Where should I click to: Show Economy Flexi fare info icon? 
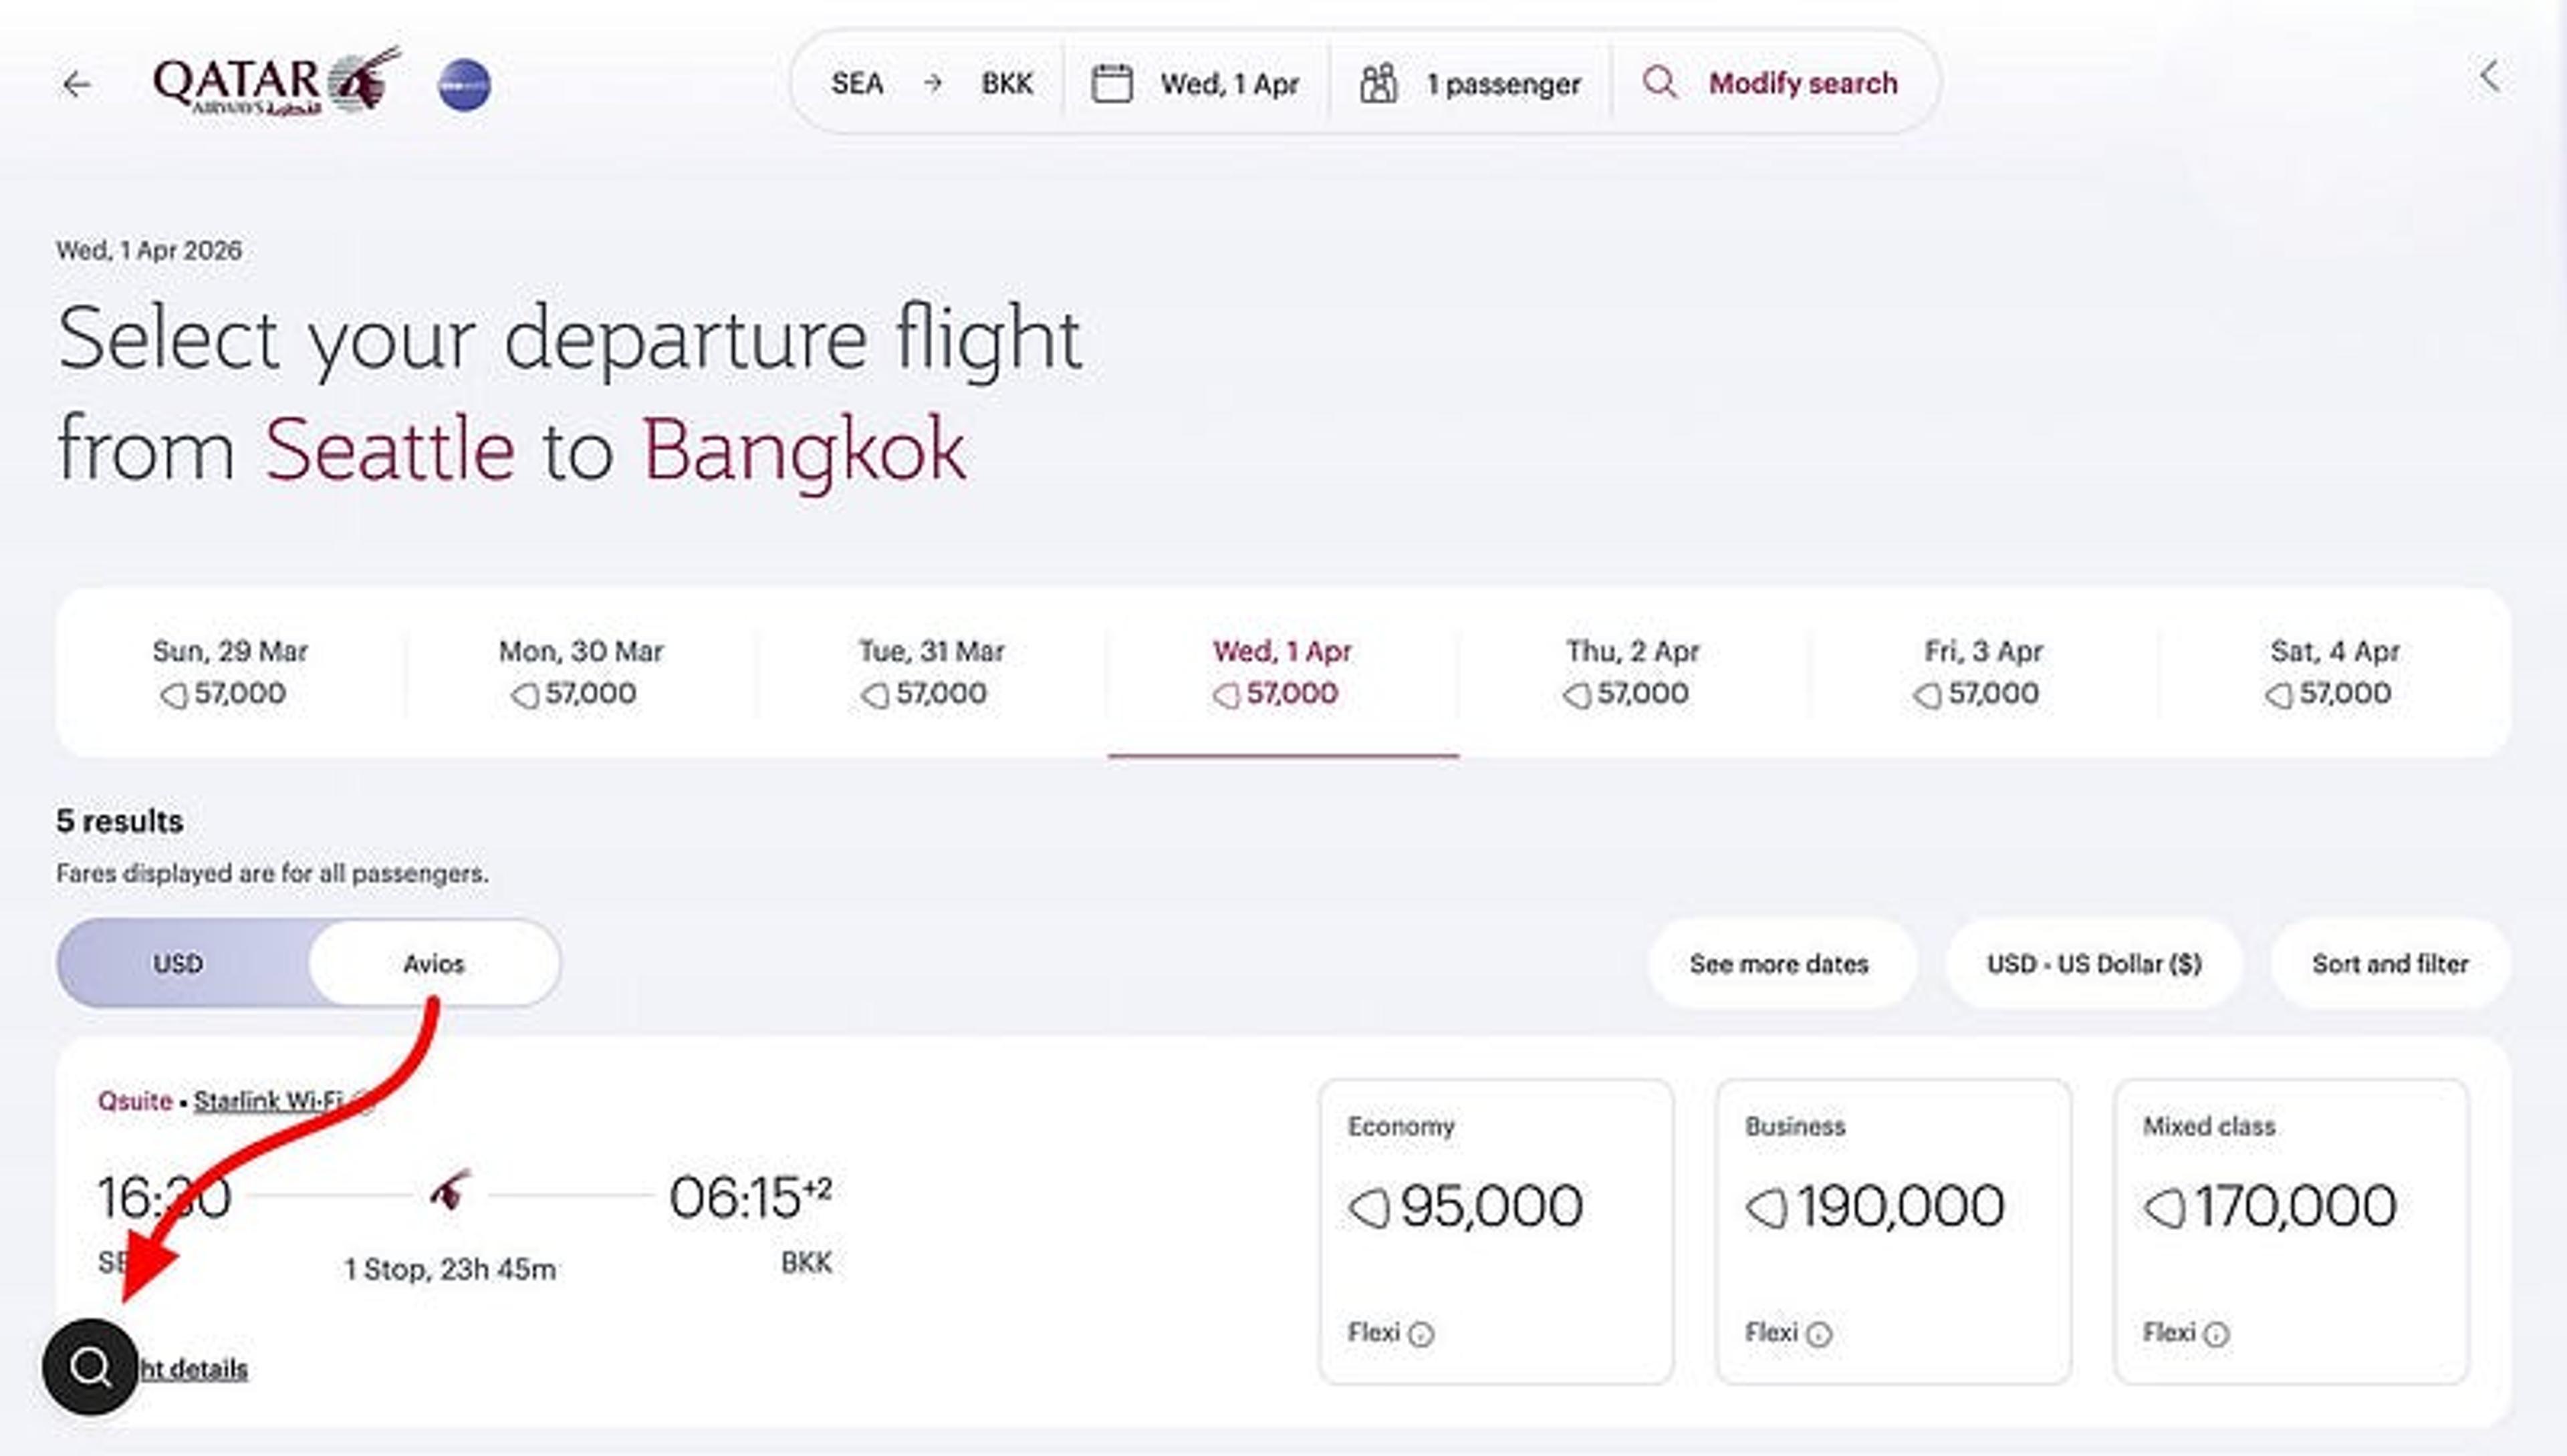pos(1421,1334)
